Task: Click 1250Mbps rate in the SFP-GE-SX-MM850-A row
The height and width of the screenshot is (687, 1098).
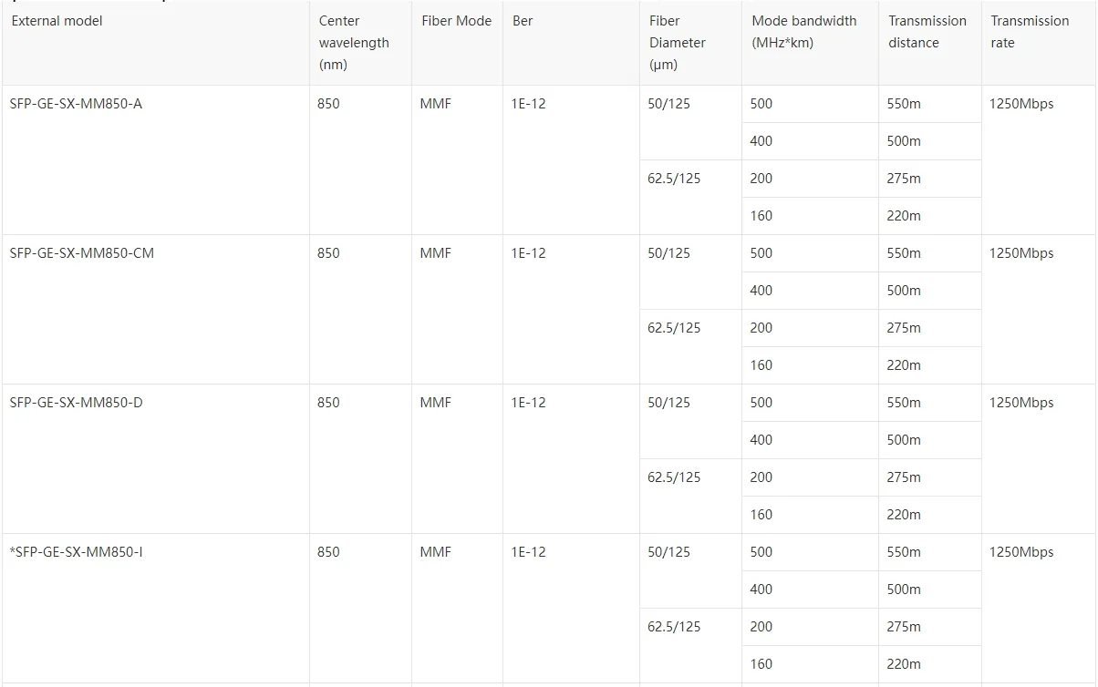Action: coord(1021,104)
